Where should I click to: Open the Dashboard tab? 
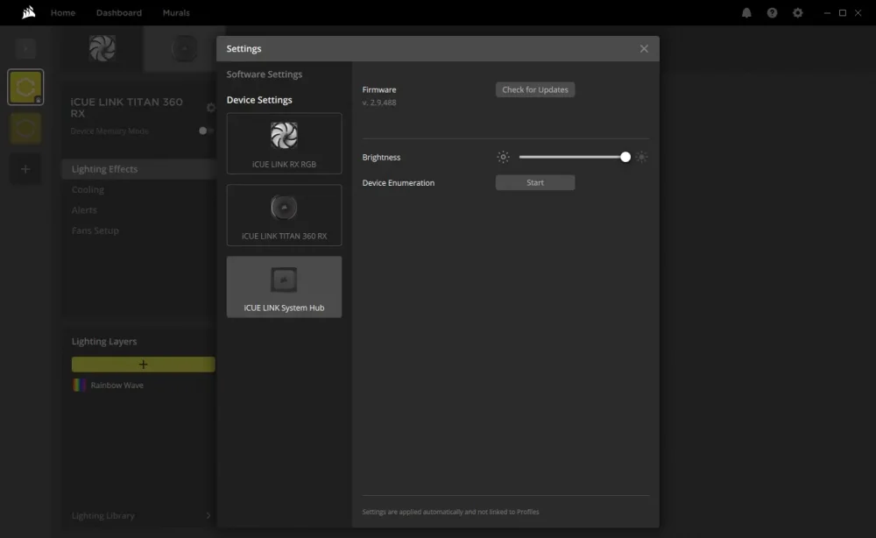click(x=119, y=13)
